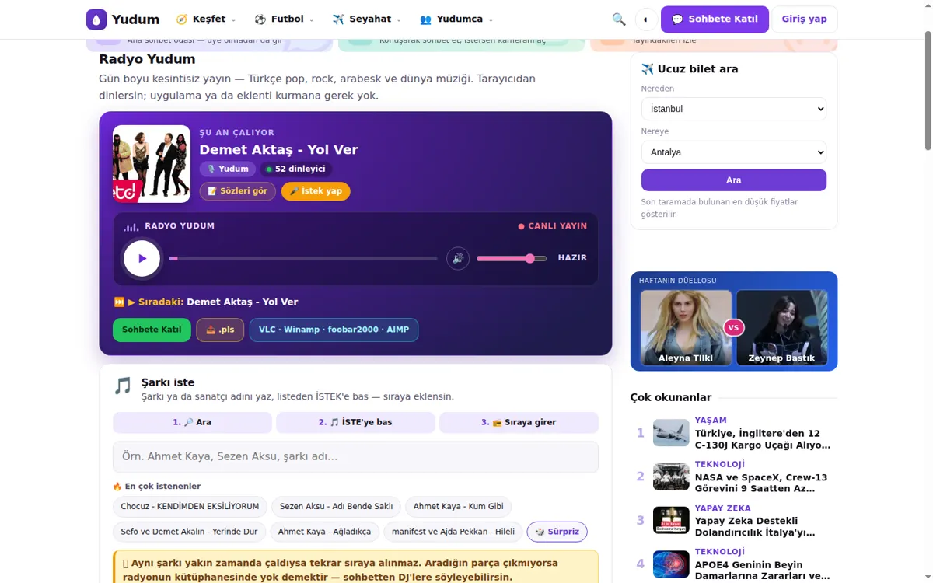This screenshot has width=933, height=583.
Task: Mute the radio with the speaker icon
Action: click(458, 258)
